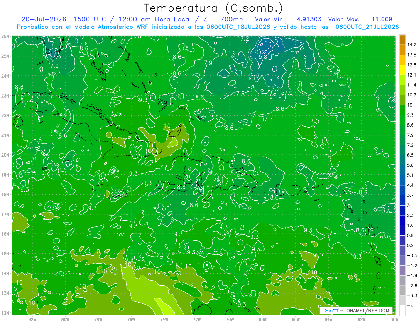Click the '60W' longitude axis label
Viewport: 419px width, 324px height.
tap(395, 319)
